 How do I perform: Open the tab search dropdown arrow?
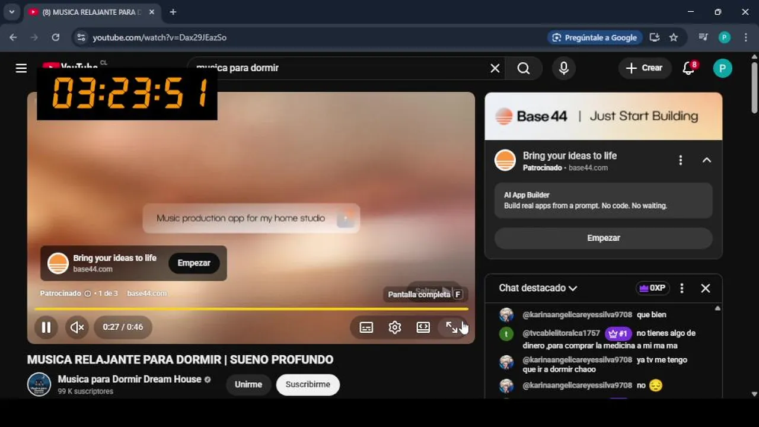[11, 12]
